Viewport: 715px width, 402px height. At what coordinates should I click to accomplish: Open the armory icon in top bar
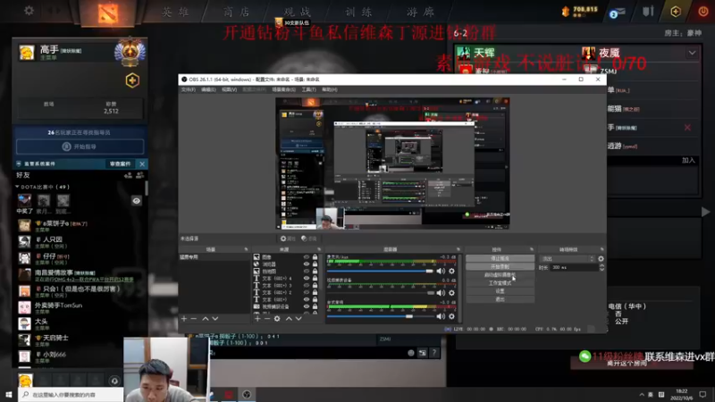pos(648,12)
